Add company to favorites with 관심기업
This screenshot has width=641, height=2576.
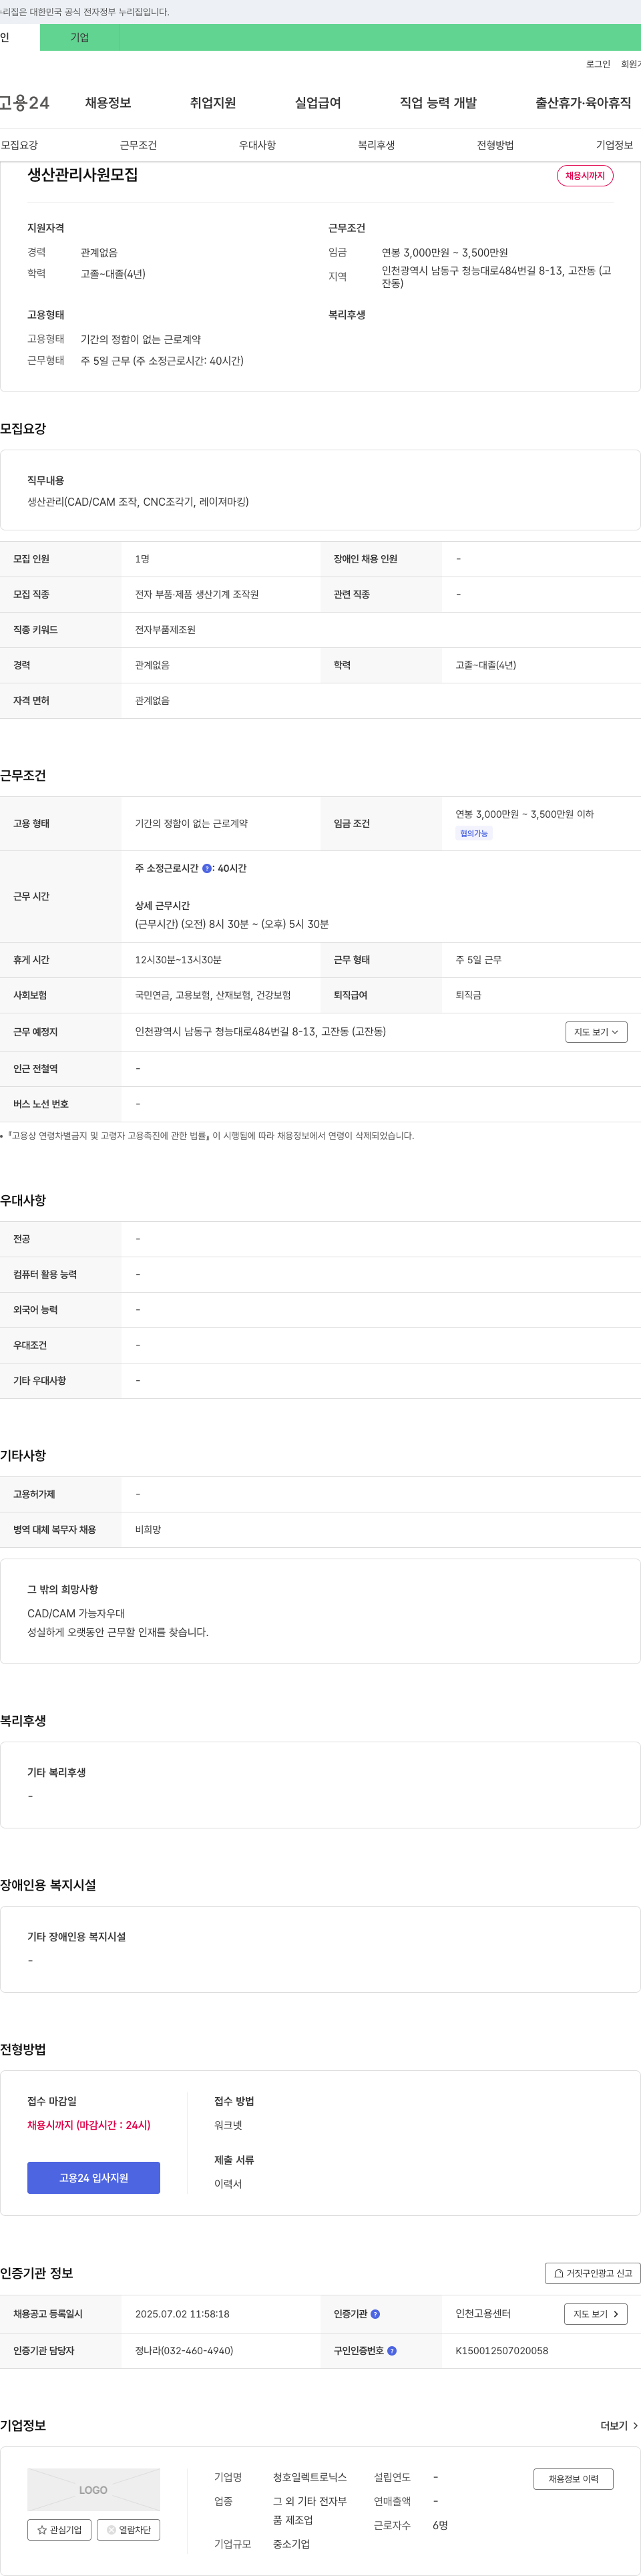click(59, 2530)
